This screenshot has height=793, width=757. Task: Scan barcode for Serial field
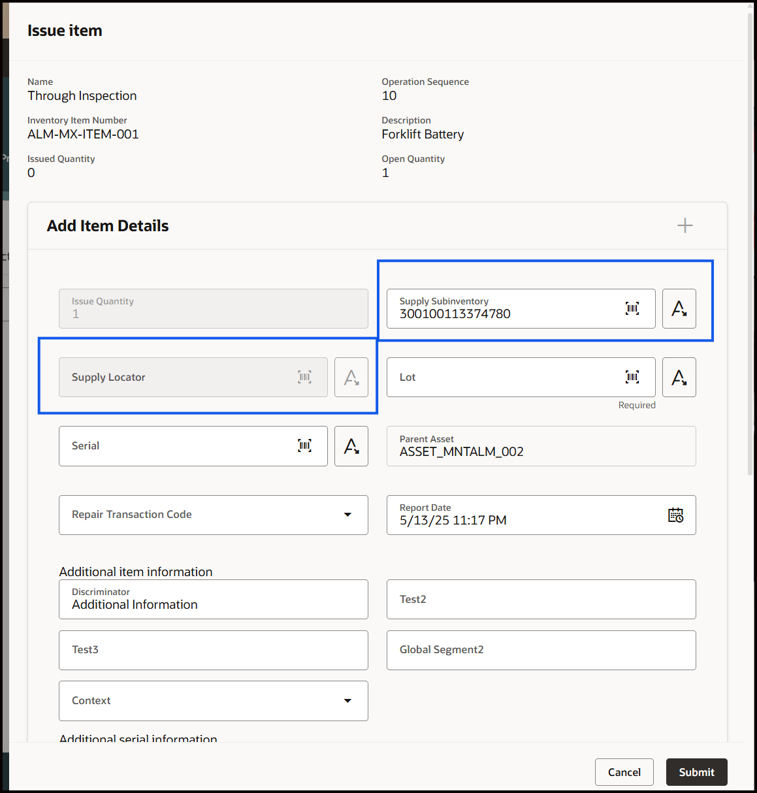click(x=304, y=445)
